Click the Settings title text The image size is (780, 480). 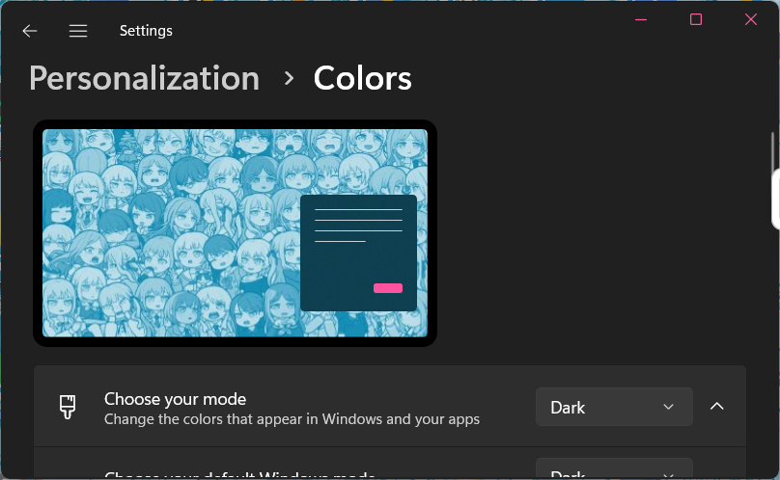click(146, 31)
